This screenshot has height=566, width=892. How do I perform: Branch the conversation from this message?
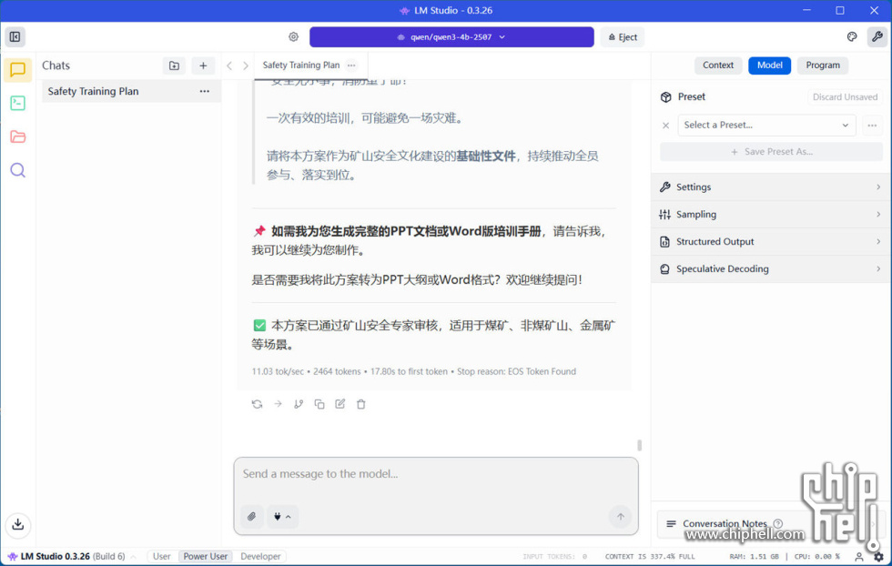pyautogui.click(x=299, y=404)
